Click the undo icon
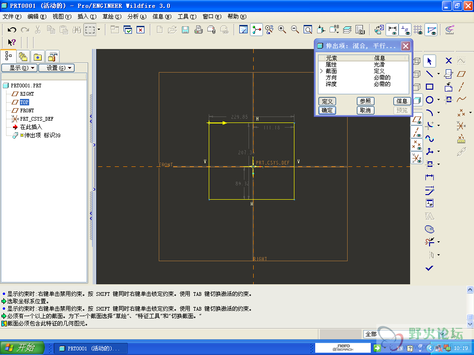 pyautogui.click(x=12, y=30)
